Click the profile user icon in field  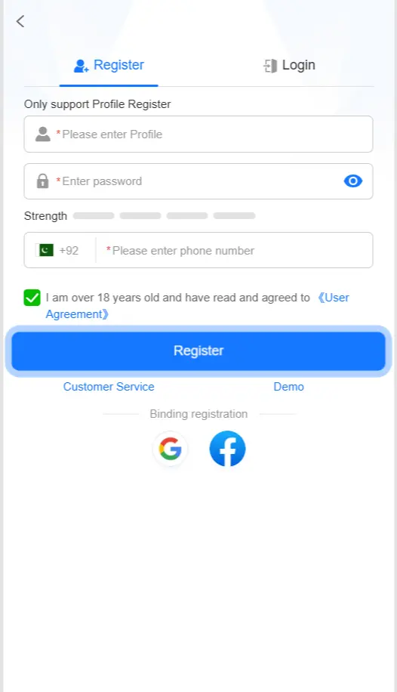coord(43,134)
